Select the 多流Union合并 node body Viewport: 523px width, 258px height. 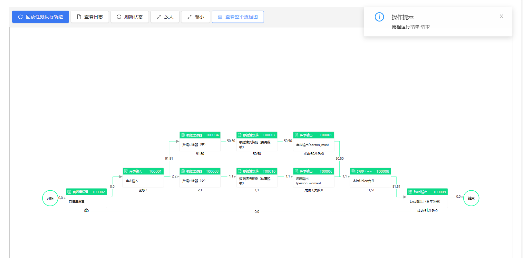click(371, 181)
